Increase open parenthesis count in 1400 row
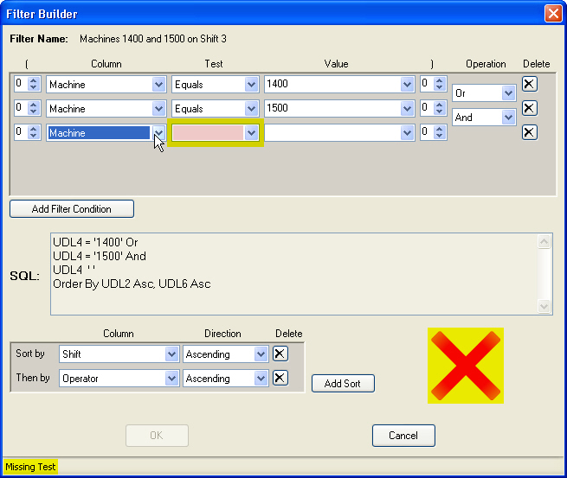The width and height of the screenshot is (567, 478). 33,80
